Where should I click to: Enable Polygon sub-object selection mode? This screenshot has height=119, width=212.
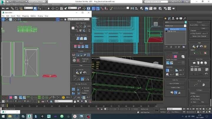coord(175,56)
